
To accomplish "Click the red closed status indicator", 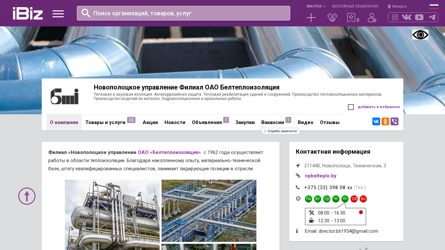I will pyautogui.click(x=361, y=212).
